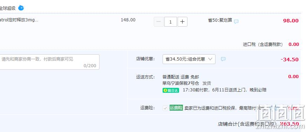Viewport: 308px width, 132px height.
Task: Click the 店铺合计 store total label
Action: click(247, 124)
